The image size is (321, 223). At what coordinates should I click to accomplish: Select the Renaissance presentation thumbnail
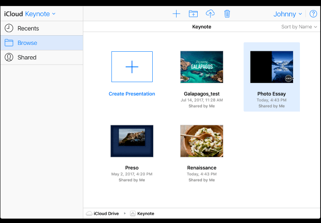pos(202,141)
